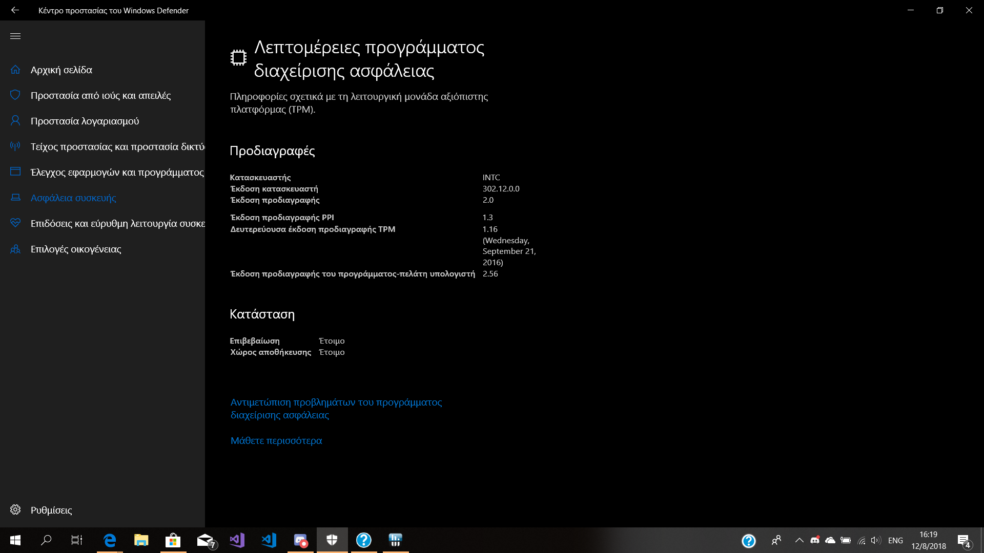Open the Windows Start menu
Viewport: 984px width, 553px height.
(x=15, y=540)
